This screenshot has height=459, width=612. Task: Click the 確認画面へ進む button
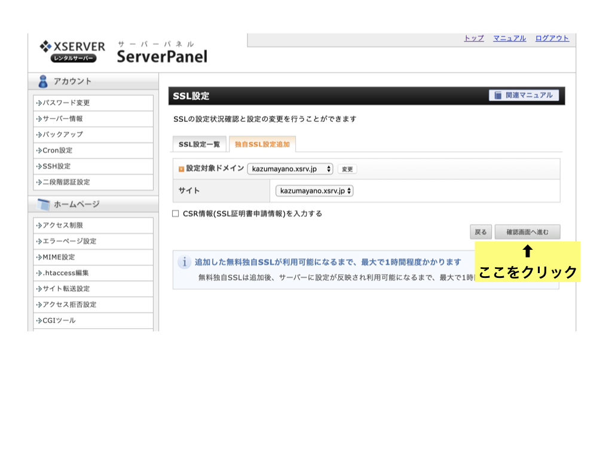[x=527, y=232]
